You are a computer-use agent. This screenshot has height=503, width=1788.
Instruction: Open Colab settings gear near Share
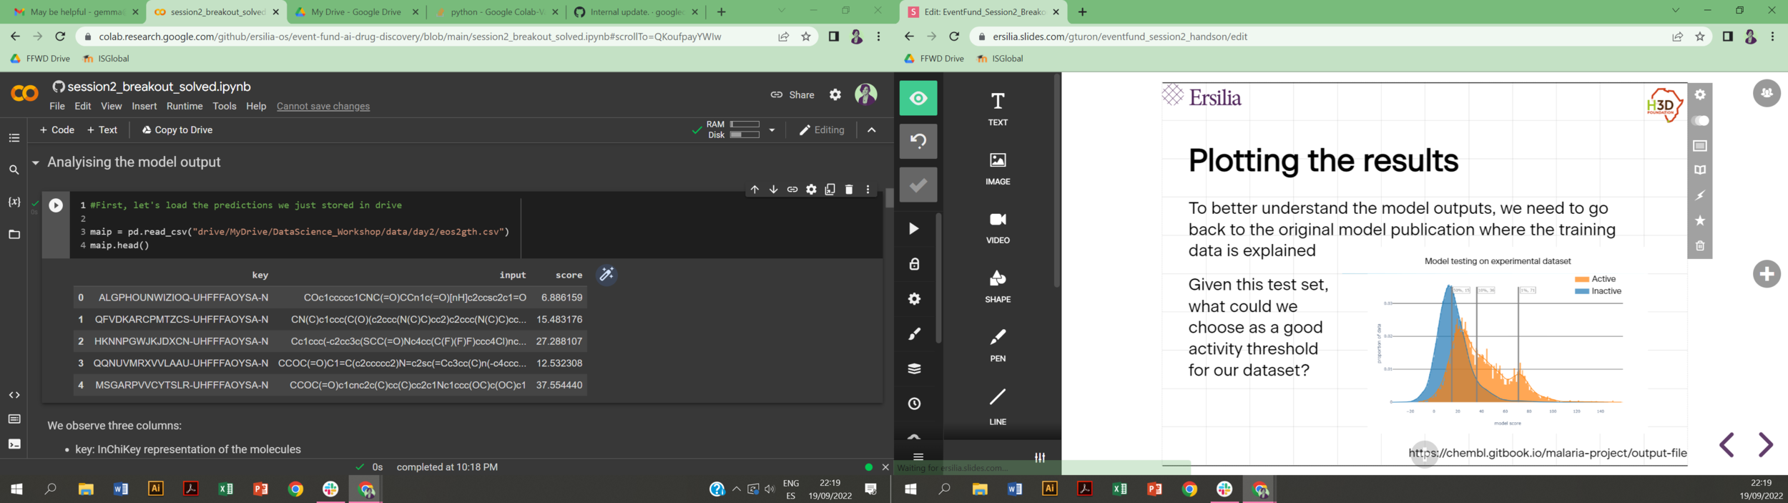click(x=835, y=94)
